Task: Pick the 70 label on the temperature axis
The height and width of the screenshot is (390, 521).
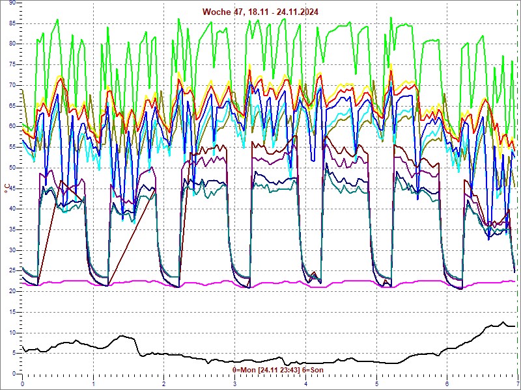Action: point(12,85)
